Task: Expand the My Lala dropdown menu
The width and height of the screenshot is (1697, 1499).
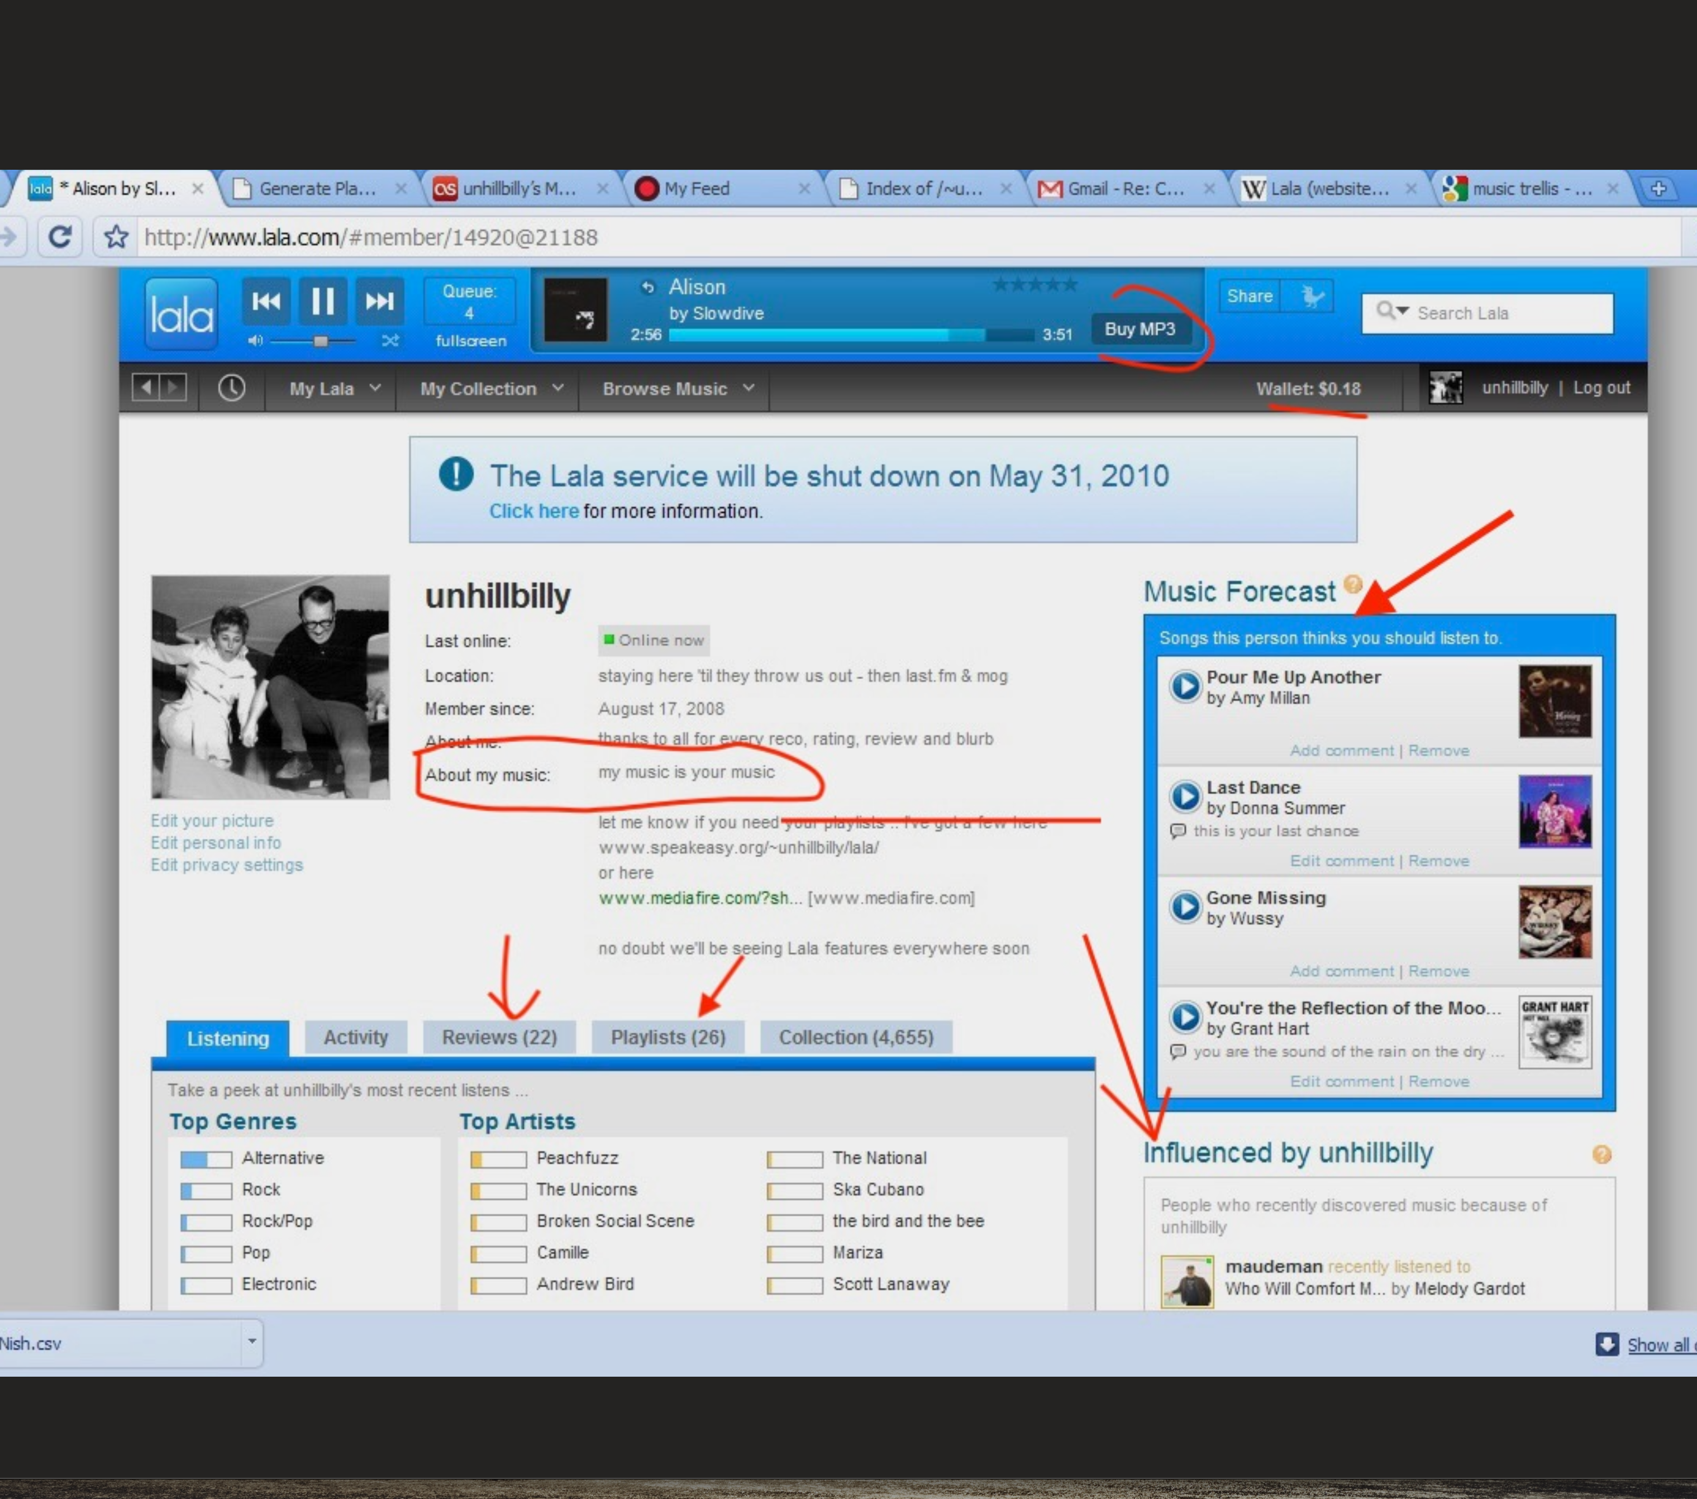Action: [335, 389]
